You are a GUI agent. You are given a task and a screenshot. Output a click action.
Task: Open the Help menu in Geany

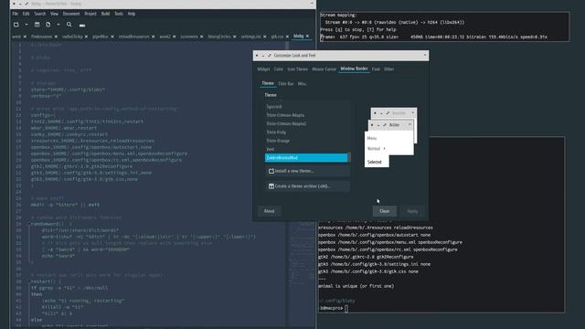132,14
